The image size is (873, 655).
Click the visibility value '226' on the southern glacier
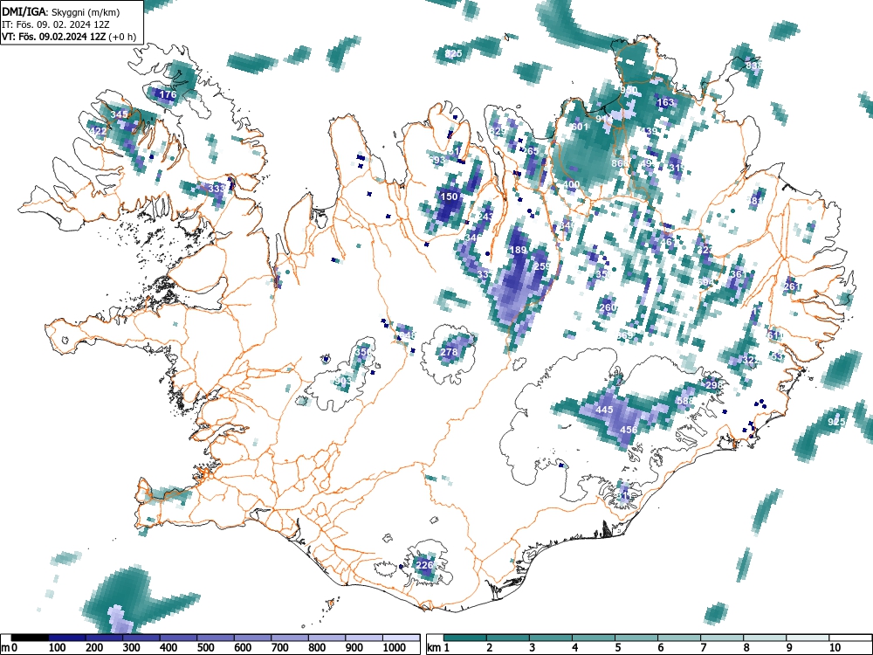[x=425, y=565]
